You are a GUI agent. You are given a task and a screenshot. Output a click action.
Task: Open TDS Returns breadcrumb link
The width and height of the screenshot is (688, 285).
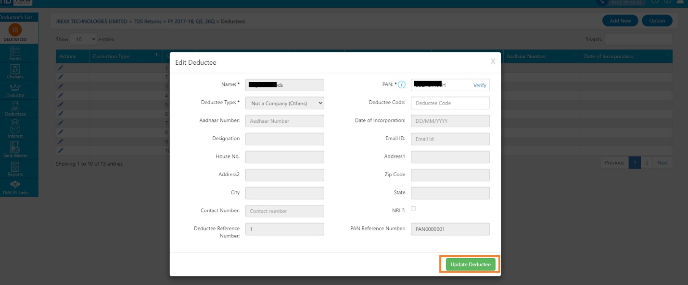coord(147,22)
